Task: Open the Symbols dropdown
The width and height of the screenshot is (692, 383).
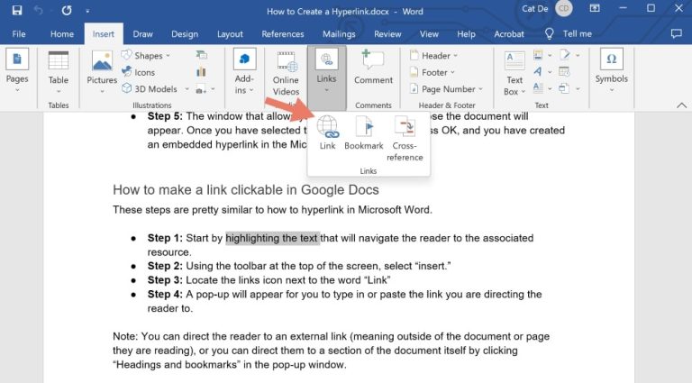Action: coord(611,71)
